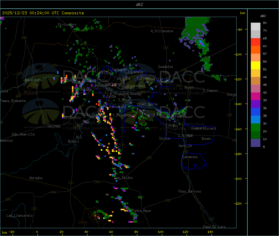Select the 39 dBZ magenta swatch

(255, 96)
